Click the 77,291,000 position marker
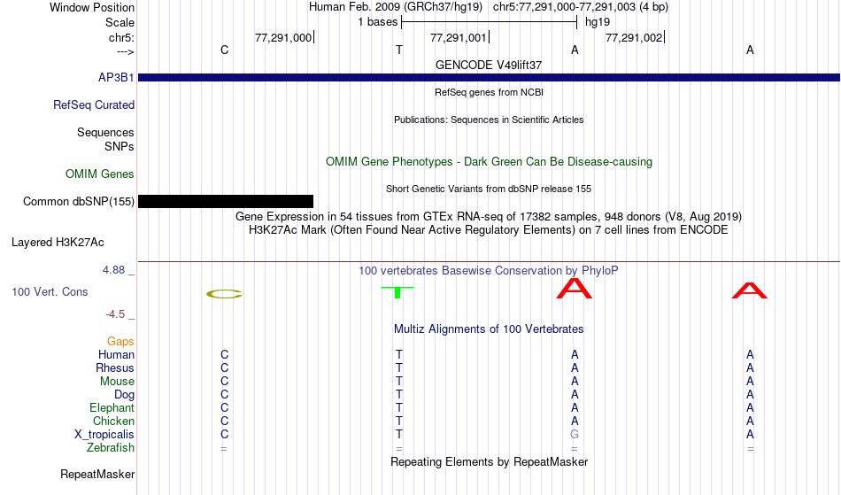The width and height of the screenshot is (841, 495). coord(283,37)
